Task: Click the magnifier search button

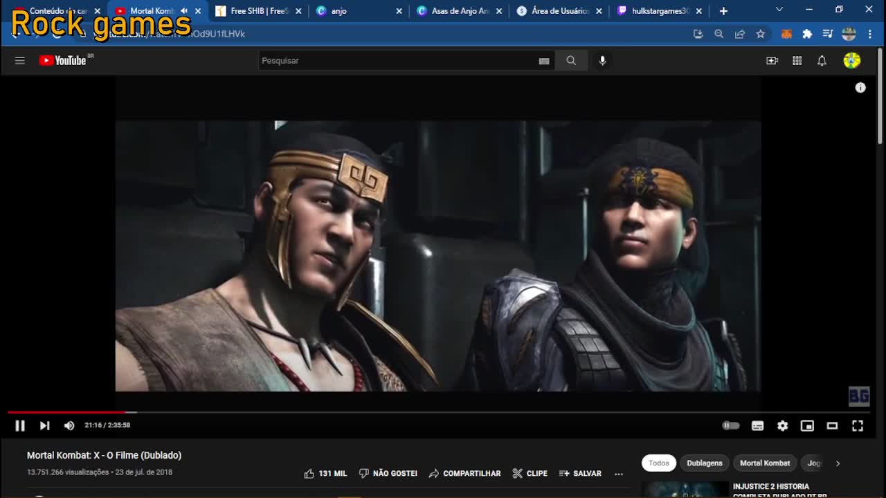Action: tap(571, 61)
